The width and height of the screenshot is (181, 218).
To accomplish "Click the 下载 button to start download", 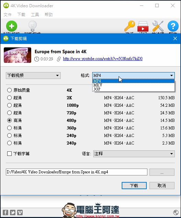I will (x=134, y=186).
